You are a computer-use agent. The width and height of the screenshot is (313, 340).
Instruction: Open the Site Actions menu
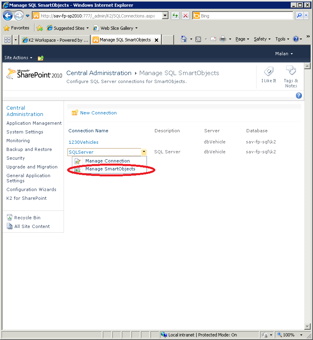coord(18,58)
